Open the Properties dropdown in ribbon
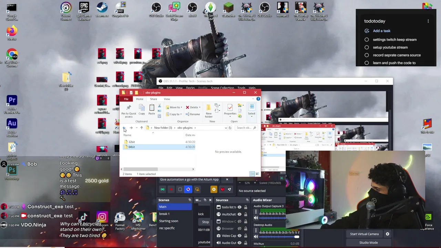The width and height of the screenshot is (441, 248). [x=230, y=116]
